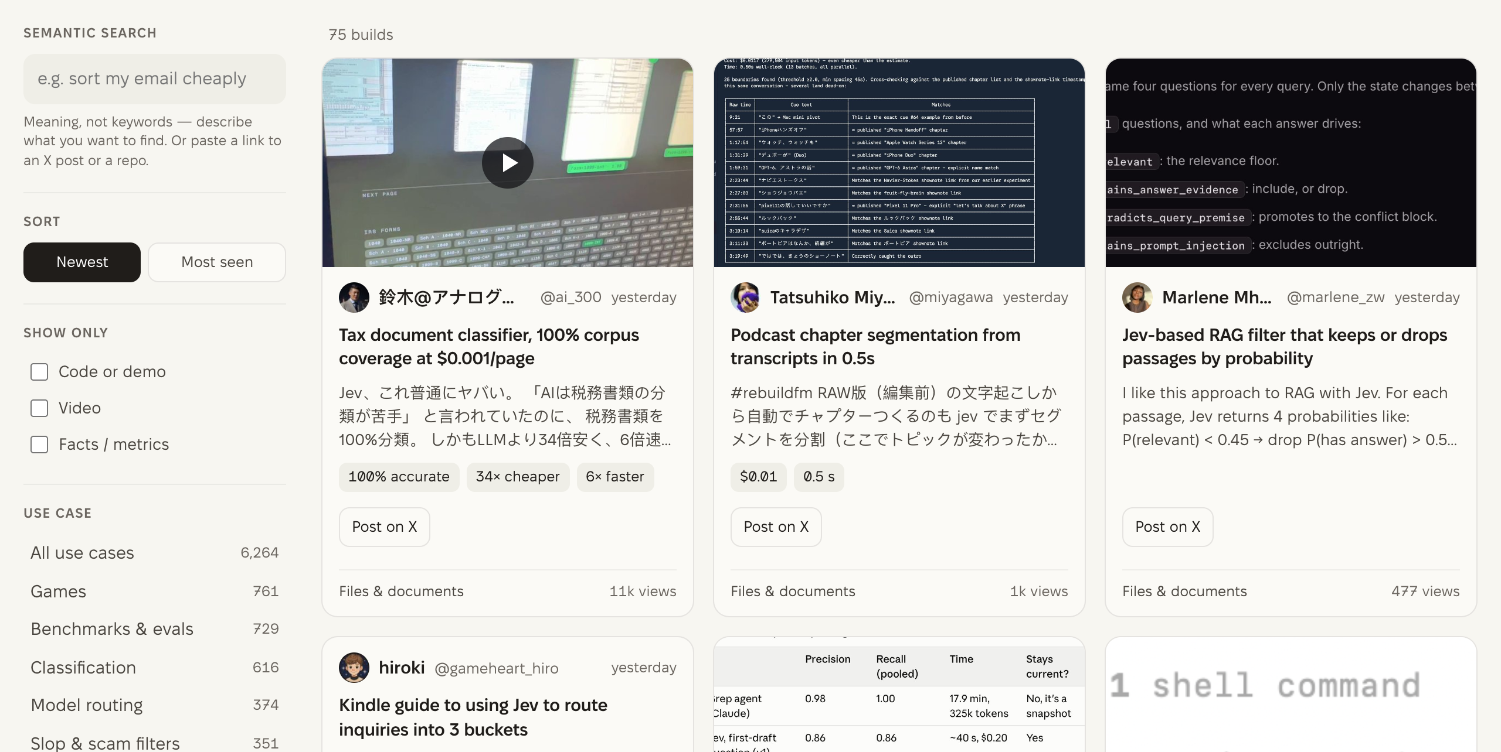The width and height of the screenshot is (1501, 752).
Task: Click the 100% accurate metric tag
Action: (x=399, y=477)
